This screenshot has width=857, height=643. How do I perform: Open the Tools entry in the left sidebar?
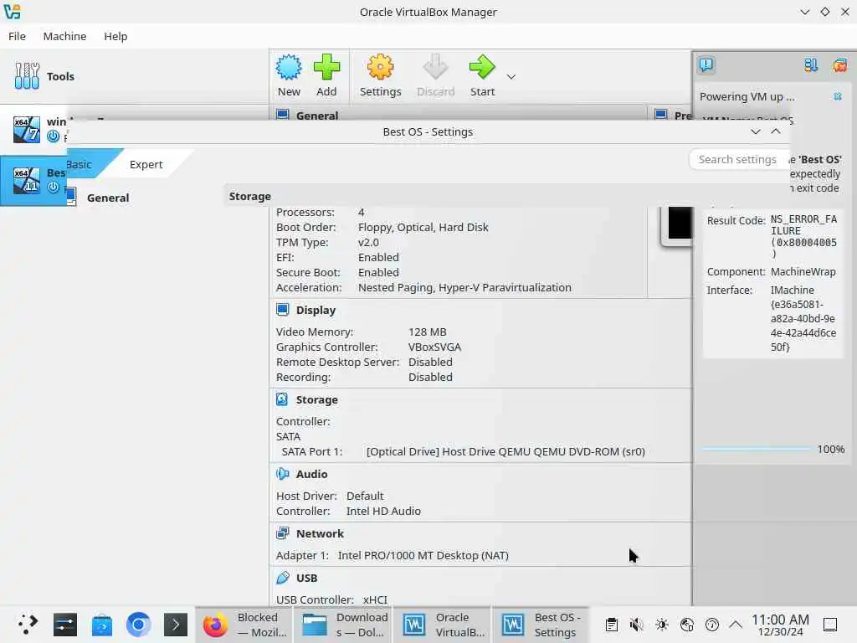(x=134, y=76)
